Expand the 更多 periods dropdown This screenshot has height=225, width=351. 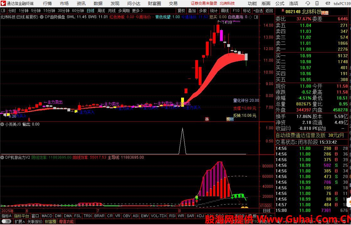138,11
